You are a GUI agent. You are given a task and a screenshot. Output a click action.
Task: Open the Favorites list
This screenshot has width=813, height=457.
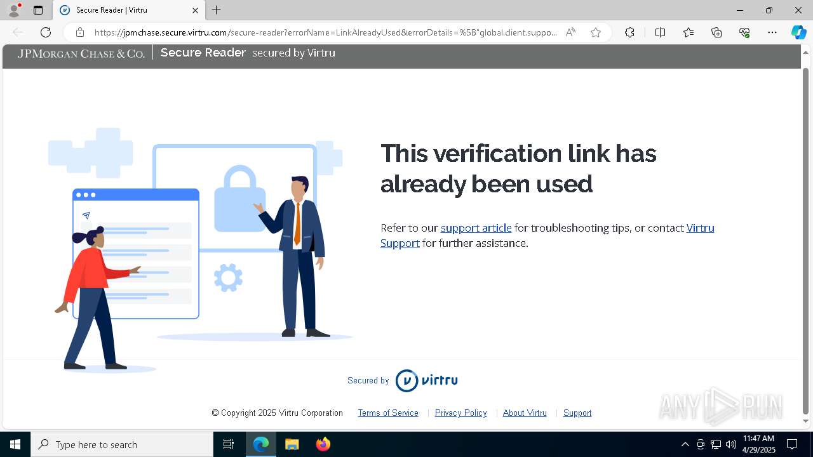tap(689, 32)
